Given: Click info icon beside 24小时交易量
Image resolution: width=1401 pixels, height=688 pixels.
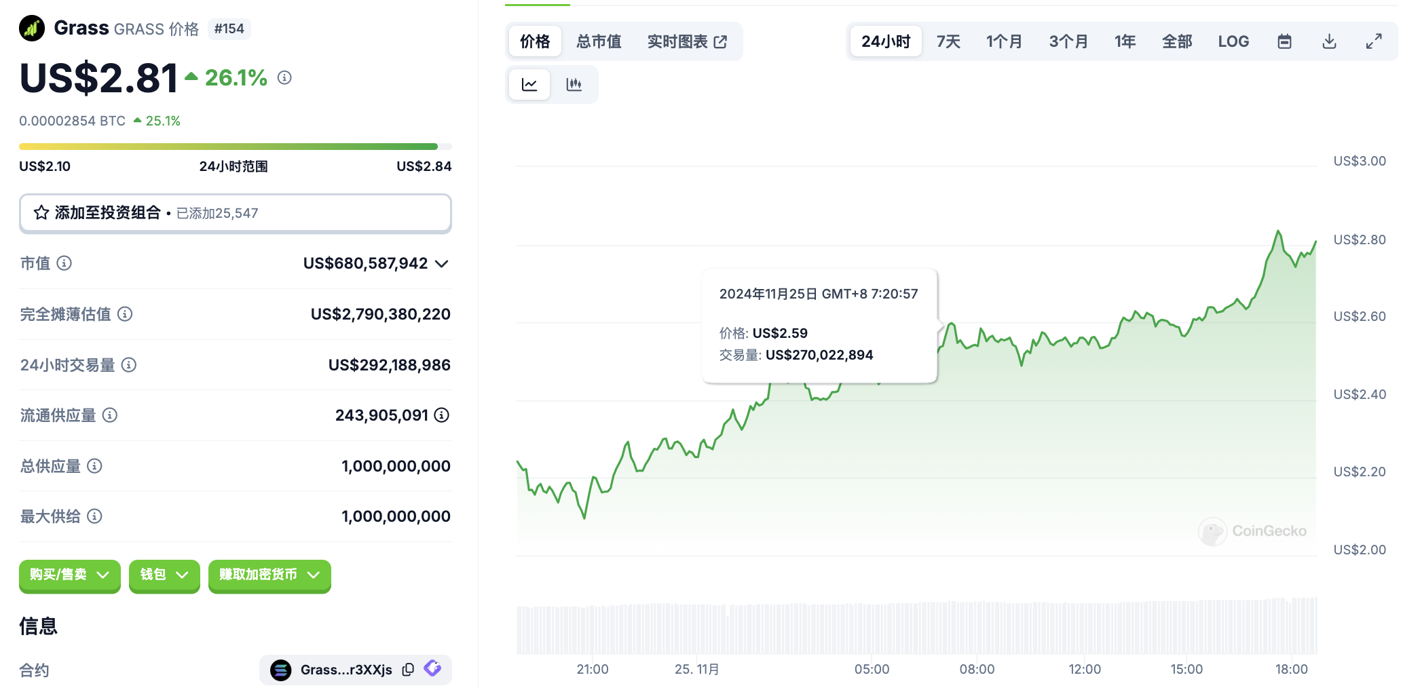Looking at the screenshot, I should click(129, 365).
